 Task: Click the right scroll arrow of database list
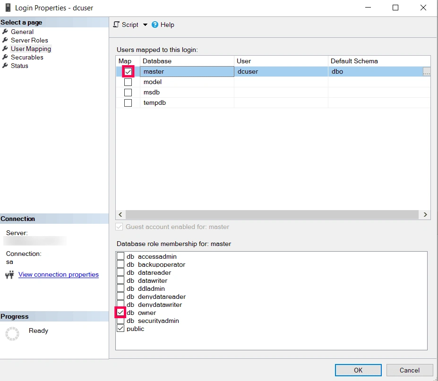425,214
